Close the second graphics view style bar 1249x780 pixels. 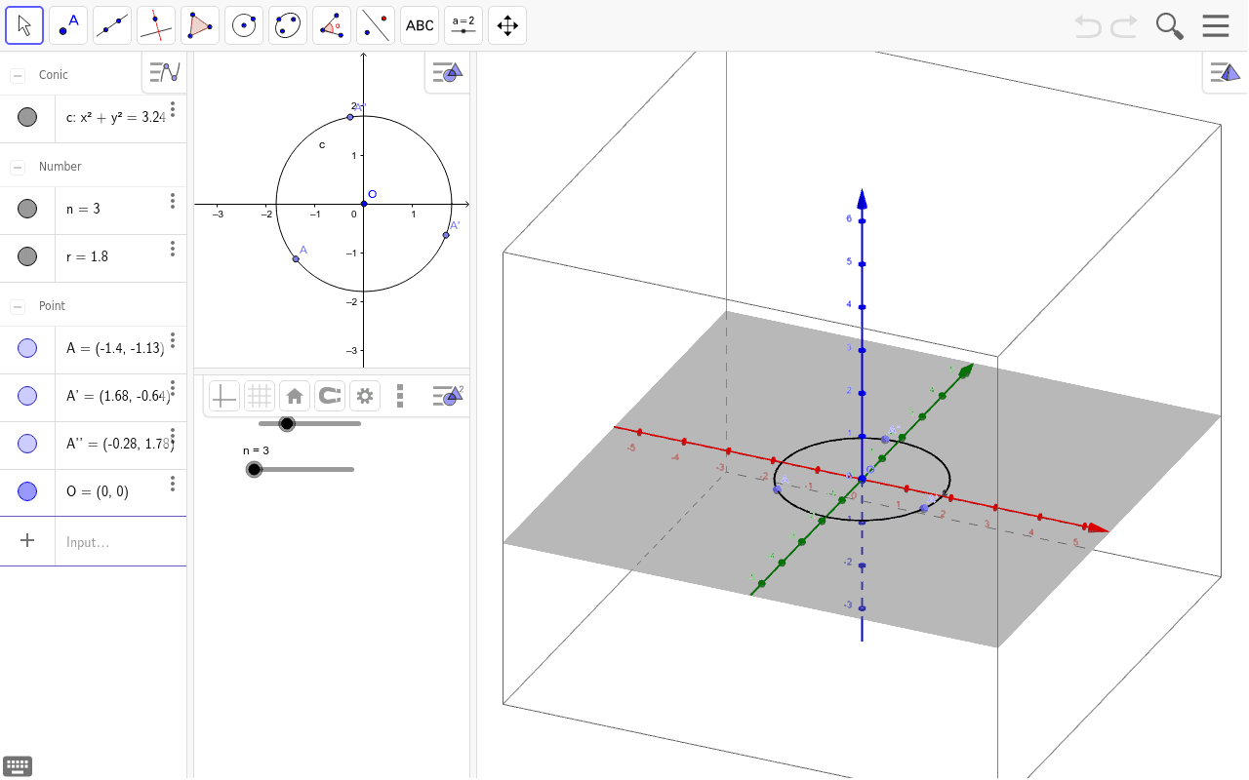click(x=447, y=396)
